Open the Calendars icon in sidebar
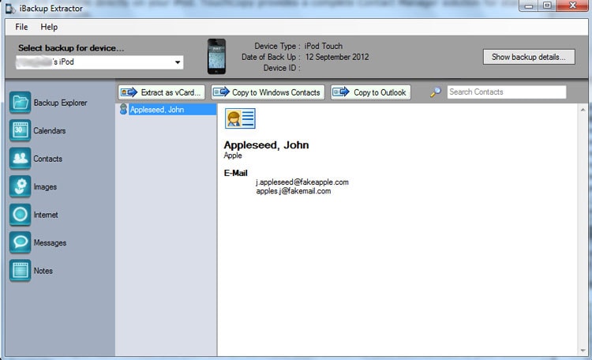 [20, 130]
